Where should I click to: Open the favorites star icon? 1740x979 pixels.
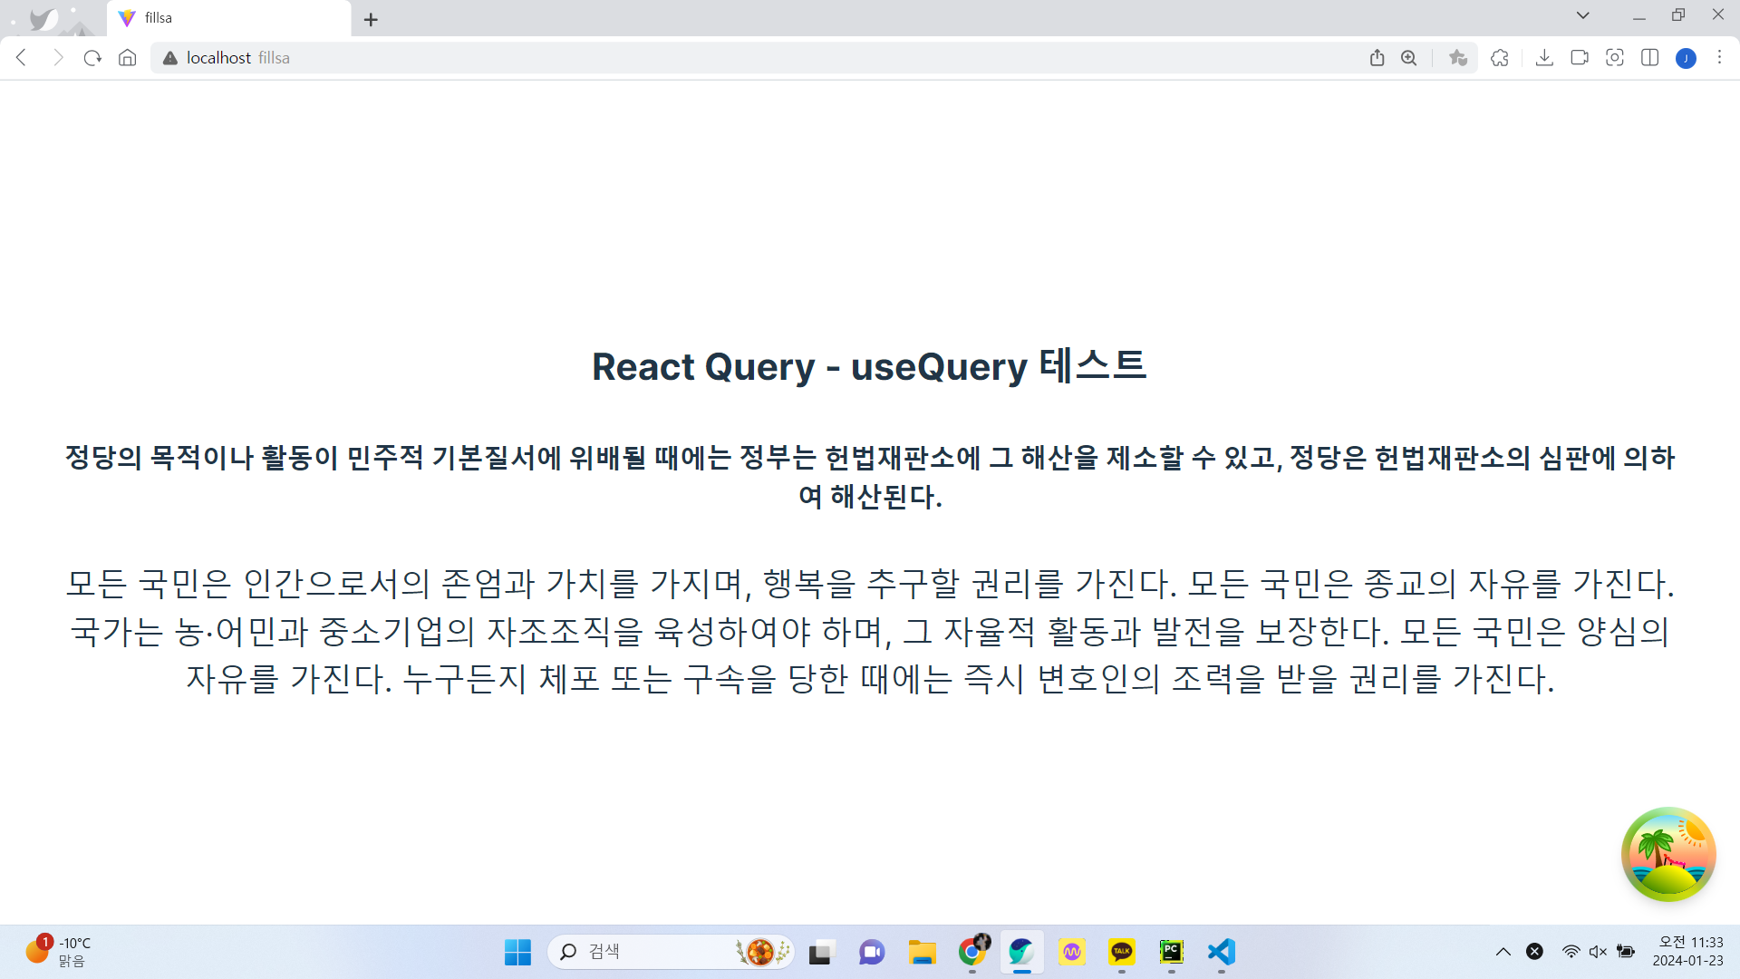(1457, 58)
